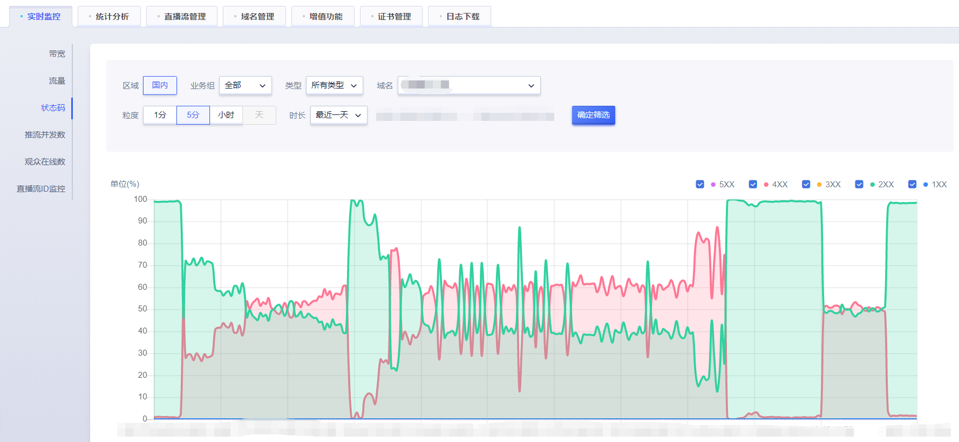Image resolution: width=959 pixels, height=442 pixels.
Task: Open the 域名 selection dropdown
Action: (x=469, y=85)
